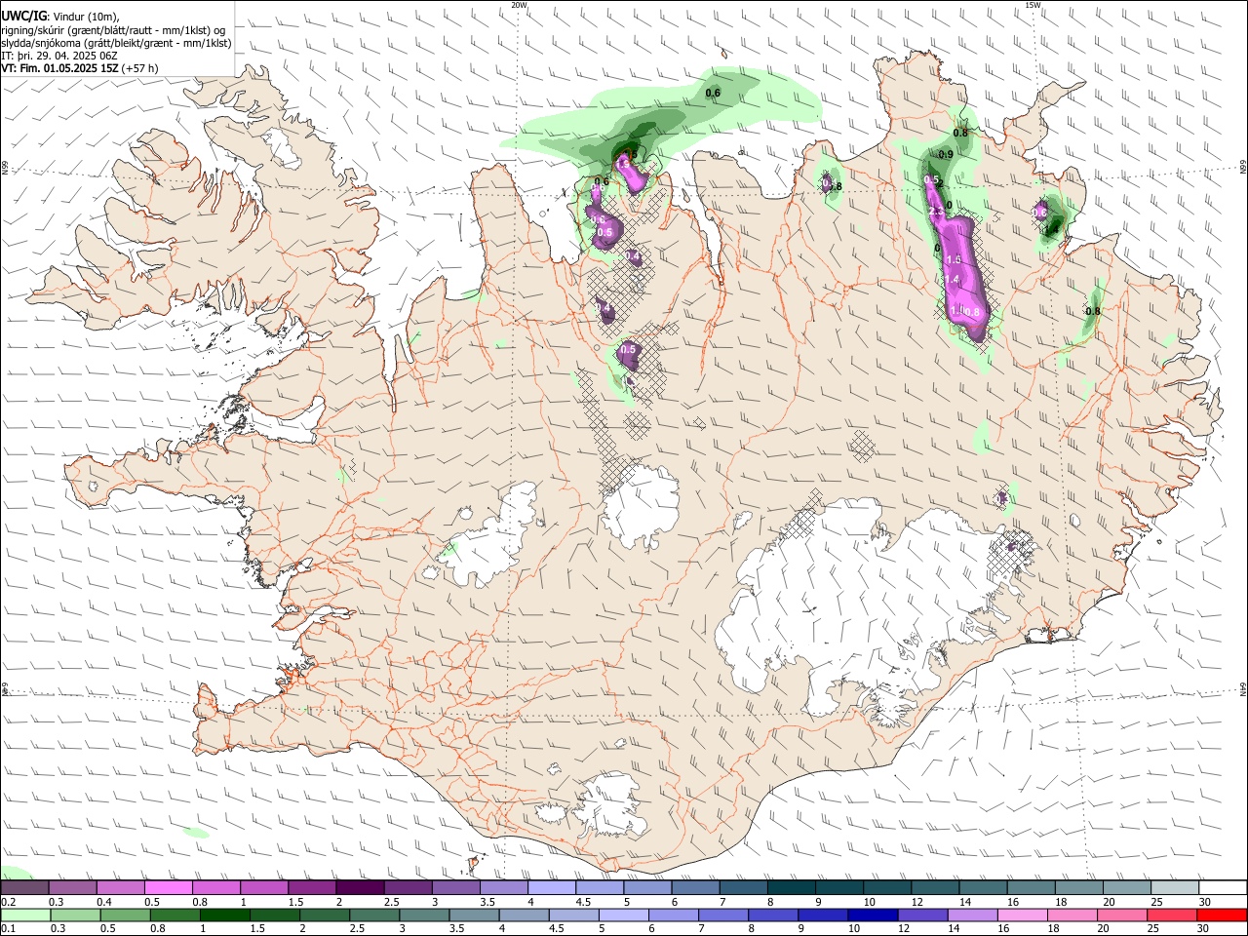Click the 'IT: þri. 29. 04. 2025 06Z' line
This screenshot has width=1248, height=936.
59,56
